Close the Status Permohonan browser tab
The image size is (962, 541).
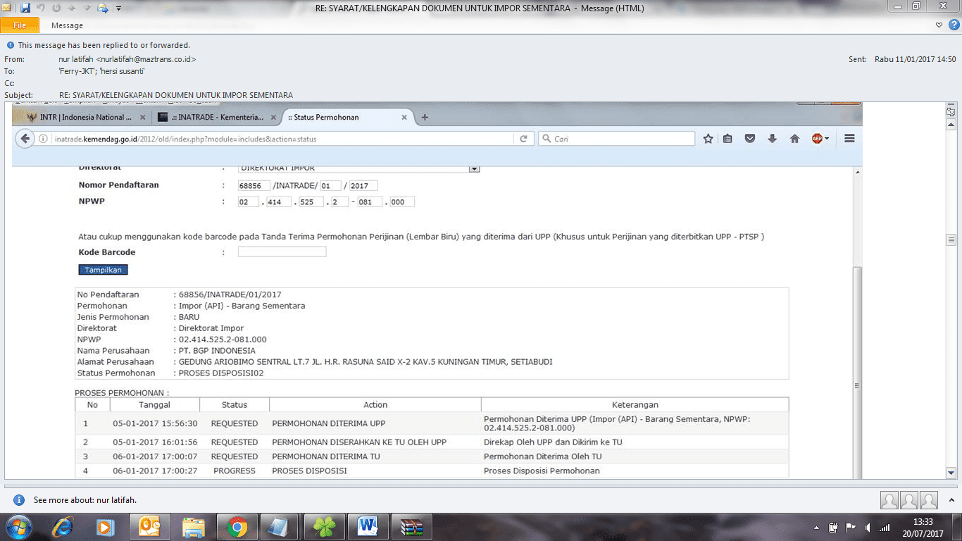coord(404,117)
